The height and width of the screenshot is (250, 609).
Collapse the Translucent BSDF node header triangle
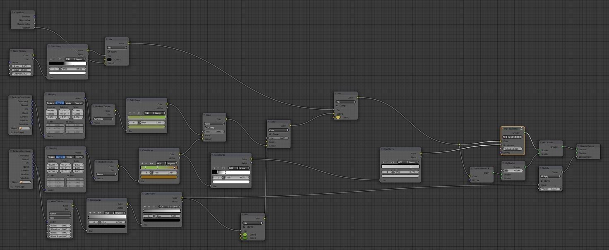472,168
